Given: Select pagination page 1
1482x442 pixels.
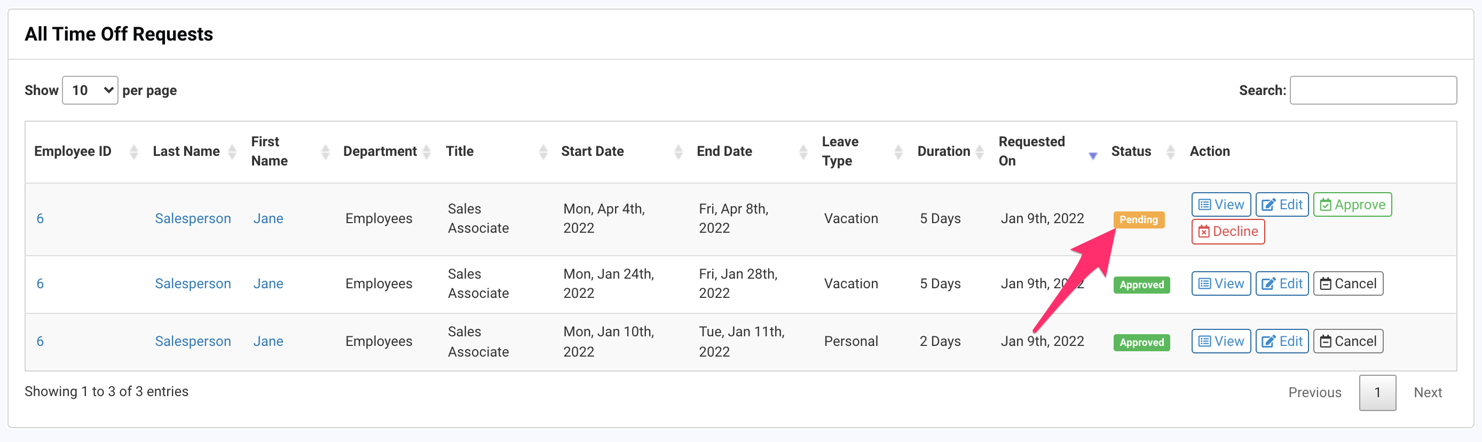Looking at the screenshot, I should pyautogui.click(x=1377, y=392).
